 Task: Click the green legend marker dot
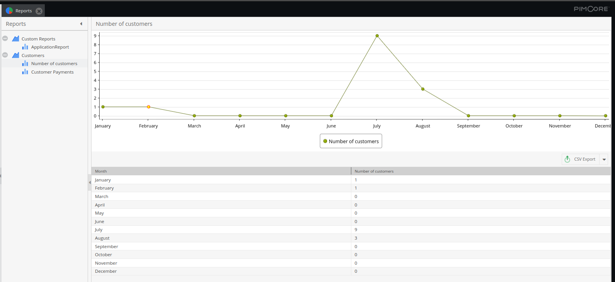pos(325,141)
